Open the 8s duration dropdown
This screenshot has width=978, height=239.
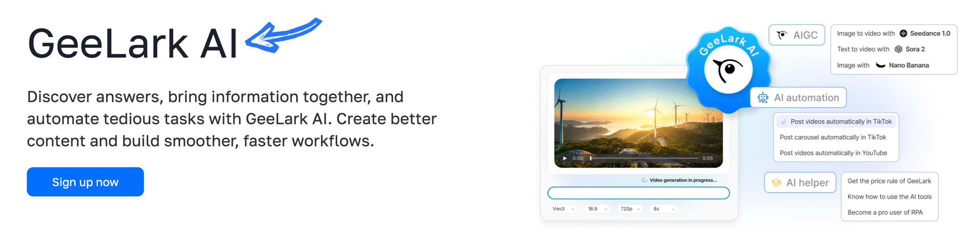663,209
